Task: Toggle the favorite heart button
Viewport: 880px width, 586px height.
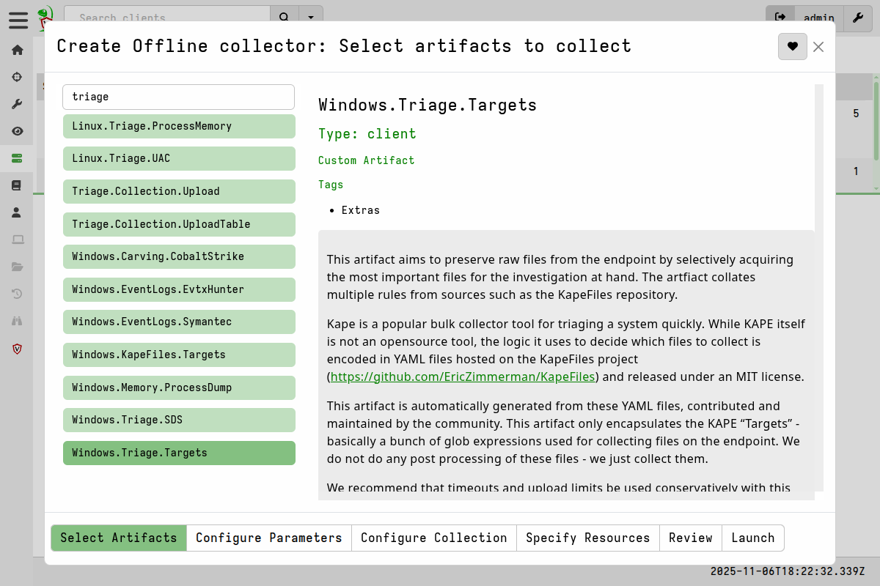Action: (793, 46)
